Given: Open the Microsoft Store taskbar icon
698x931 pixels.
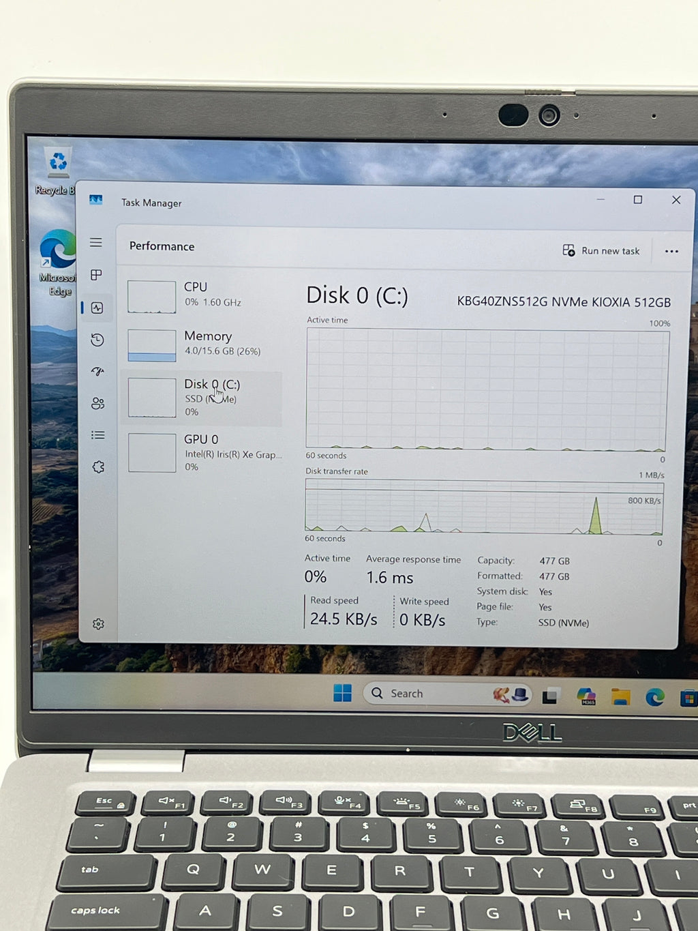Looking at the screenshot, I should 689,698.
